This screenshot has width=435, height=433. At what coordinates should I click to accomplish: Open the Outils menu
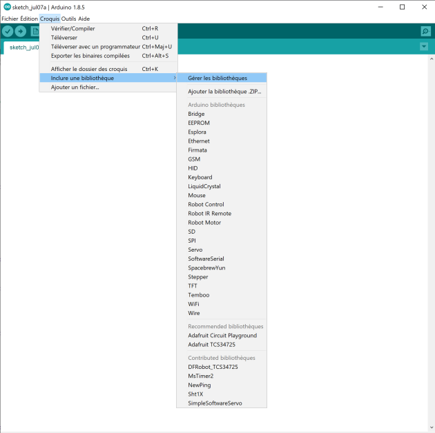point(68,19)
